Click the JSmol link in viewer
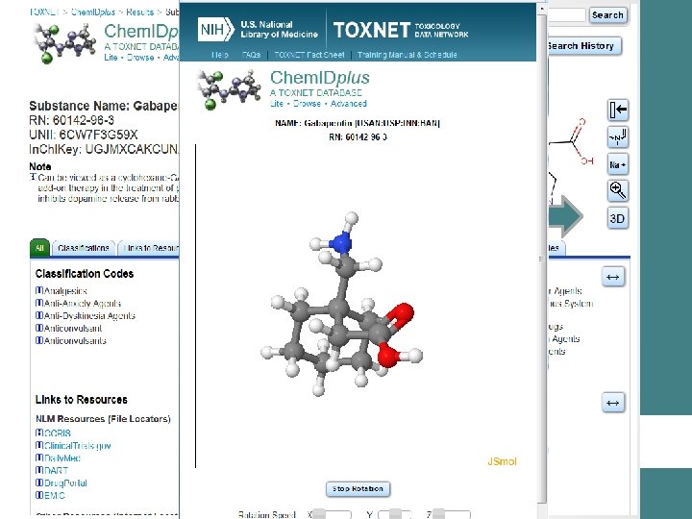 502,461
